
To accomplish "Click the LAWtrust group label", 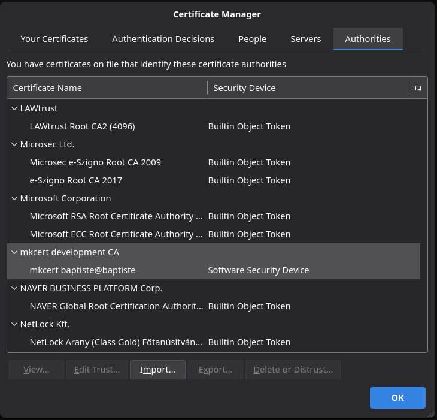I will pyautogui.click(x=39, y=108).
